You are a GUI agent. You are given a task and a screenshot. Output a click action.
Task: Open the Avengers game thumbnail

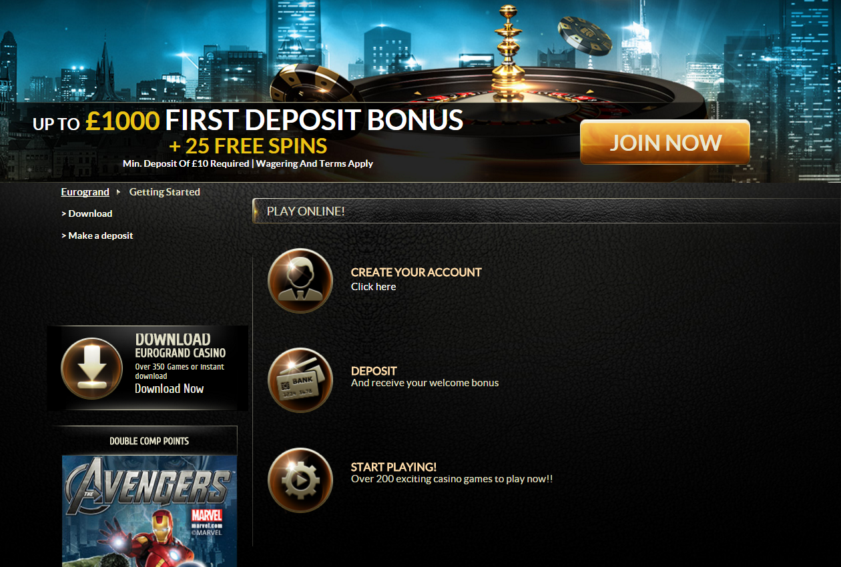pyautogui.click(x=150, y=511)
